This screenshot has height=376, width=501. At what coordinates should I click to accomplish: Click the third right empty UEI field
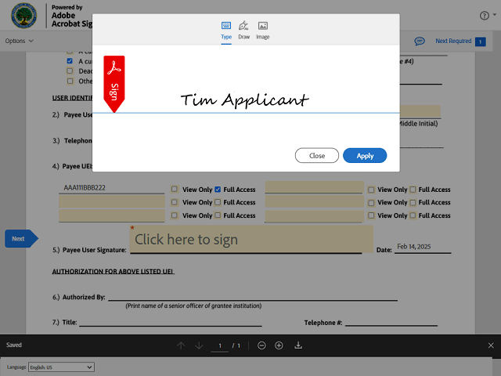point(315,216)
